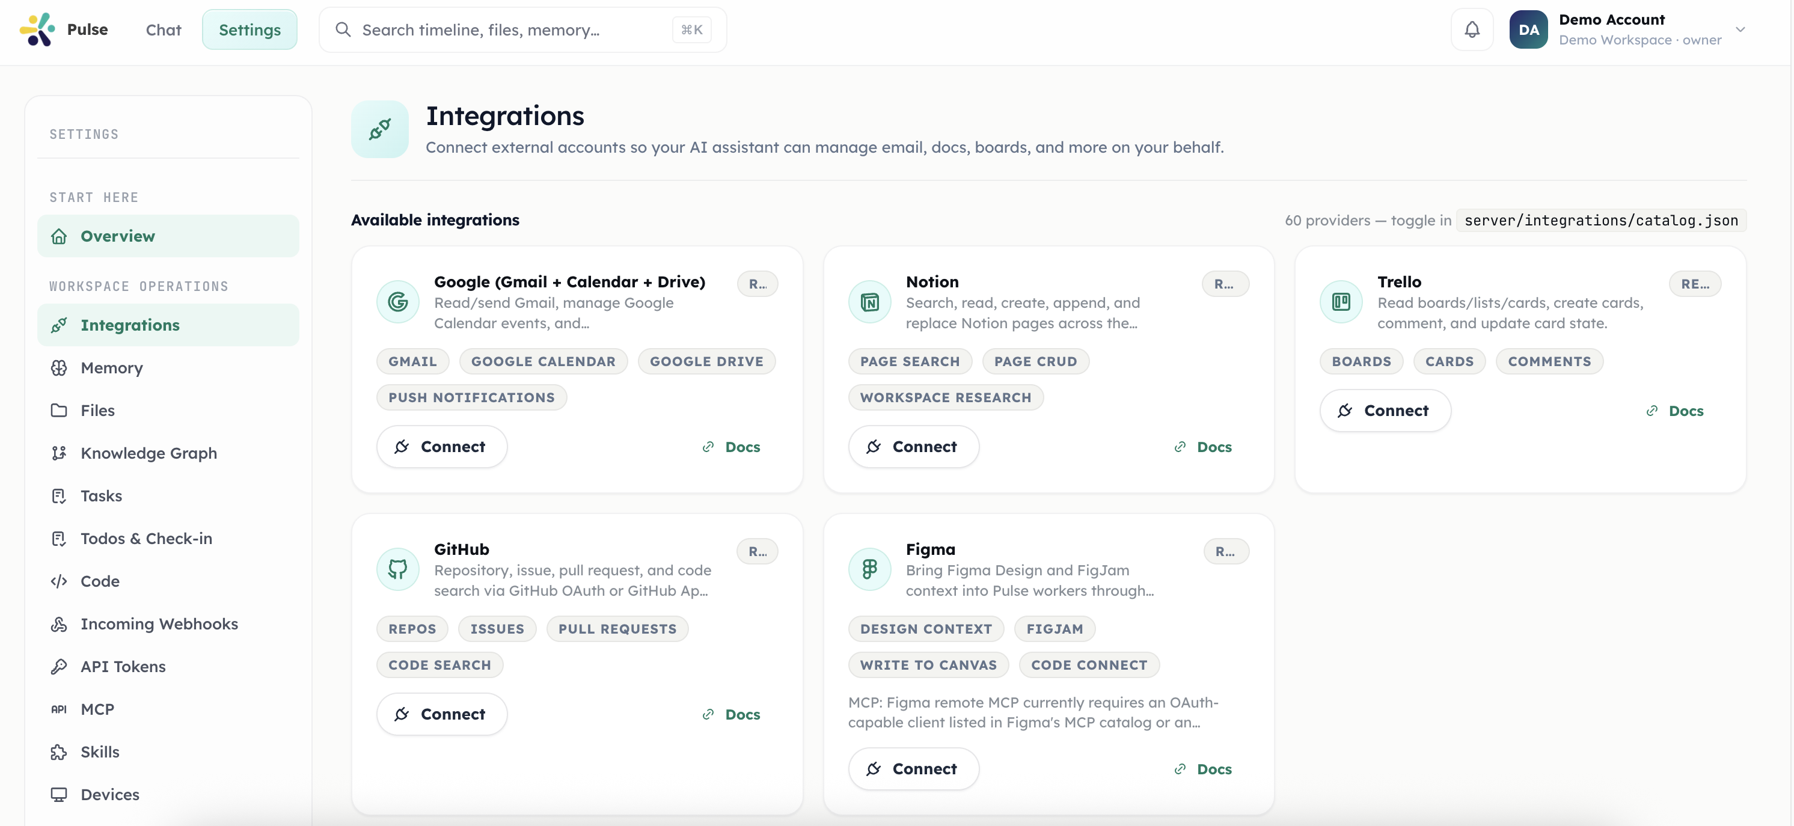
Task: Focus the search timeline field
Action: (x=522, y=29)
